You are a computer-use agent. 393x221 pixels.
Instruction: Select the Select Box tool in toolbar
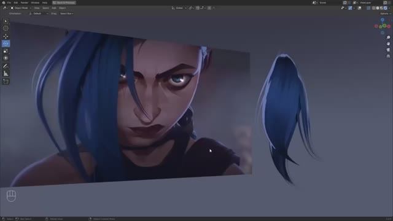(x=6, y=21)
